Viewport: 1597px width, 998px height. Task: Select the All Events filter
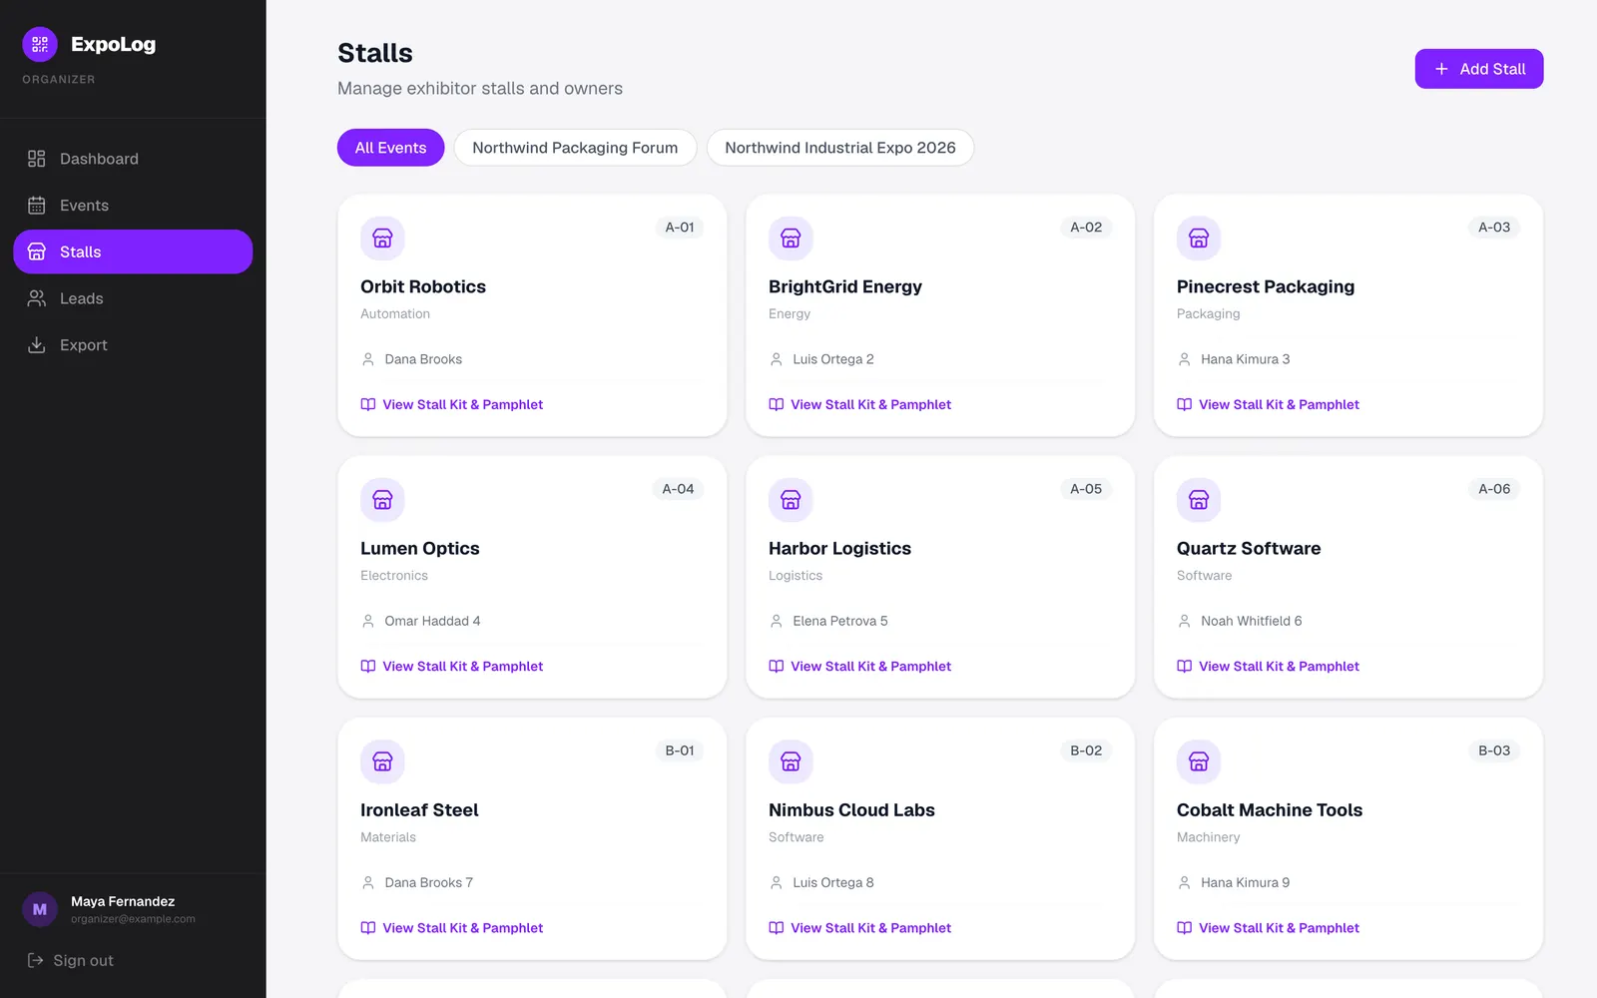click(390, 148)
